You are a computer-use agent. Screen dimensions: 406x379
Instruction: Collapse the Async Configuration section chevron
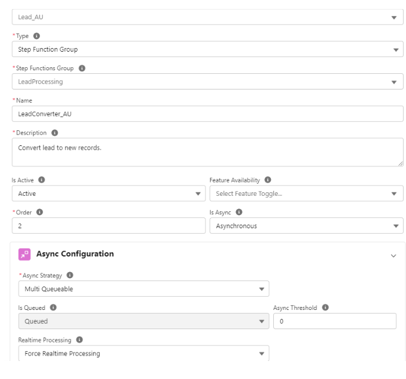coord(393,256)
